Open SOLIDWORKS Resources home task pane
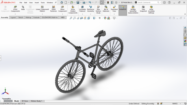This screenshot has height=105, width=187. [185, 28]
